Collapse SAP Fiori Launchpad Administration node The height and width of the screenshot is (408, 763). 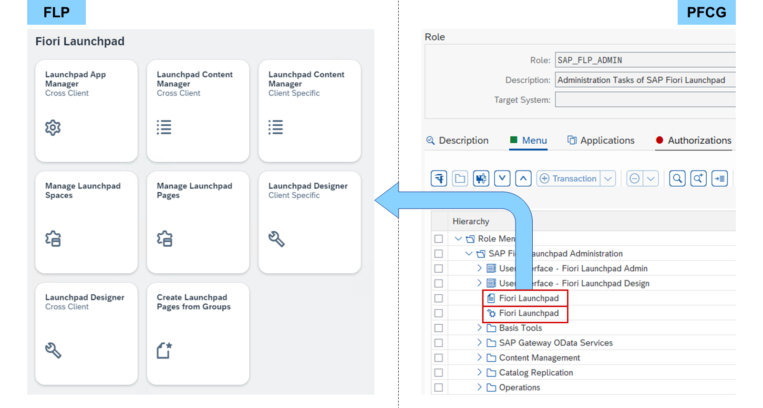coord(469,253)
